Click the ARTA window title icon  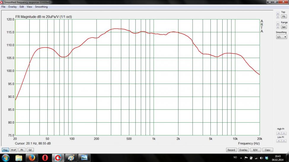[2, 2]
